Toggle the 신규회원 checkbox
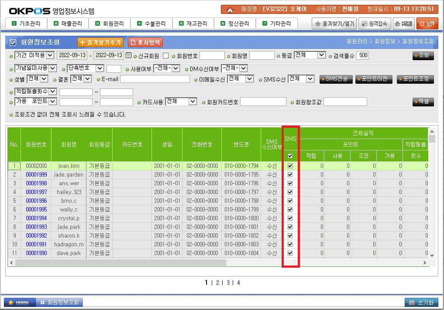Image resolution: width=444 pixels, height=310 pixels. [165, 55]
